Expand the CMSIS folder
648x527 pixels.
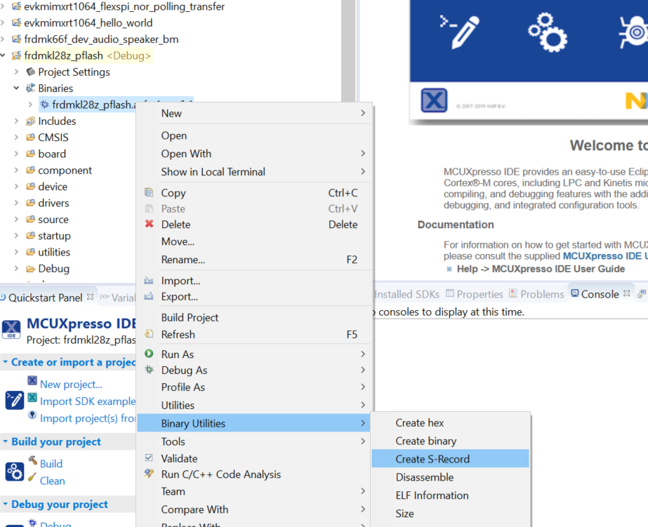pyautogui.click(x=17, y=137)
